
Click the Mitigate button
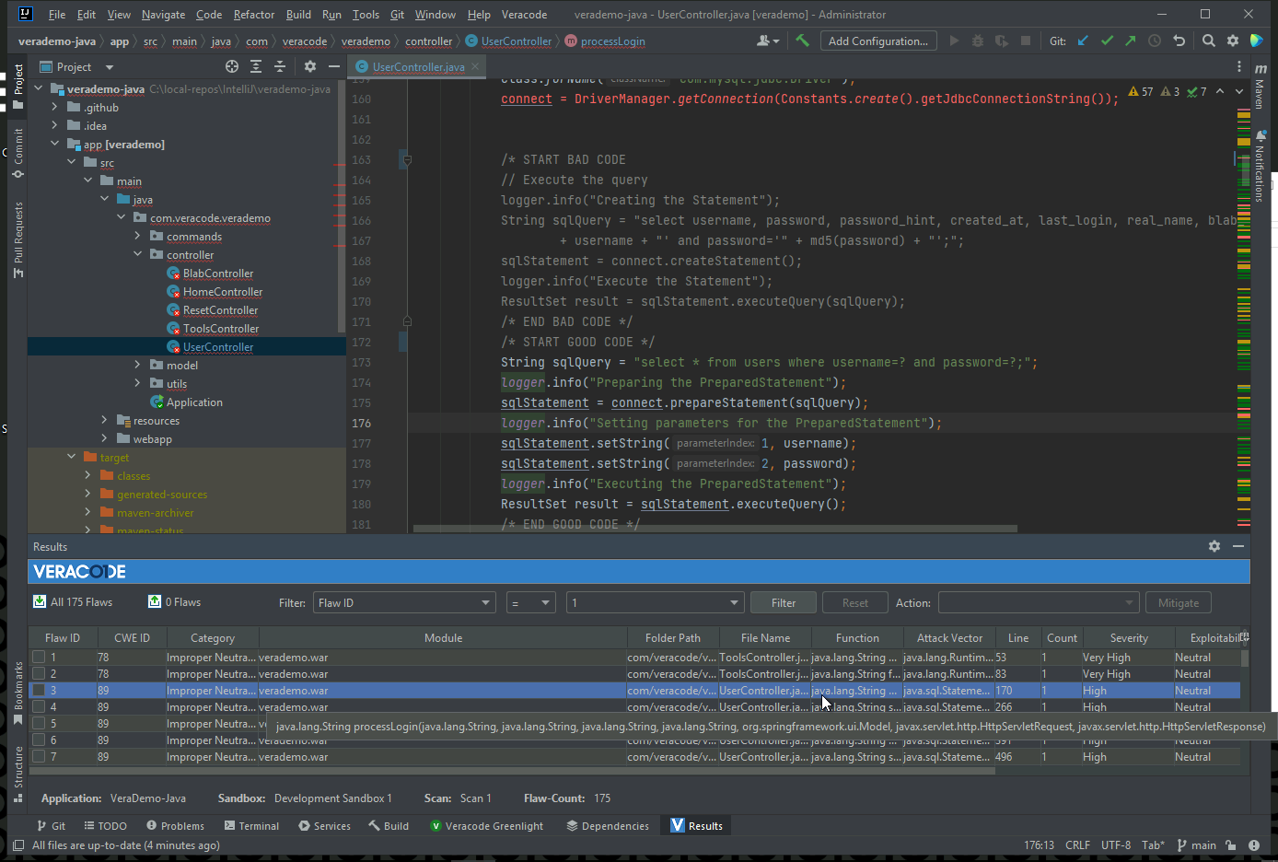tap(1179, 602)
